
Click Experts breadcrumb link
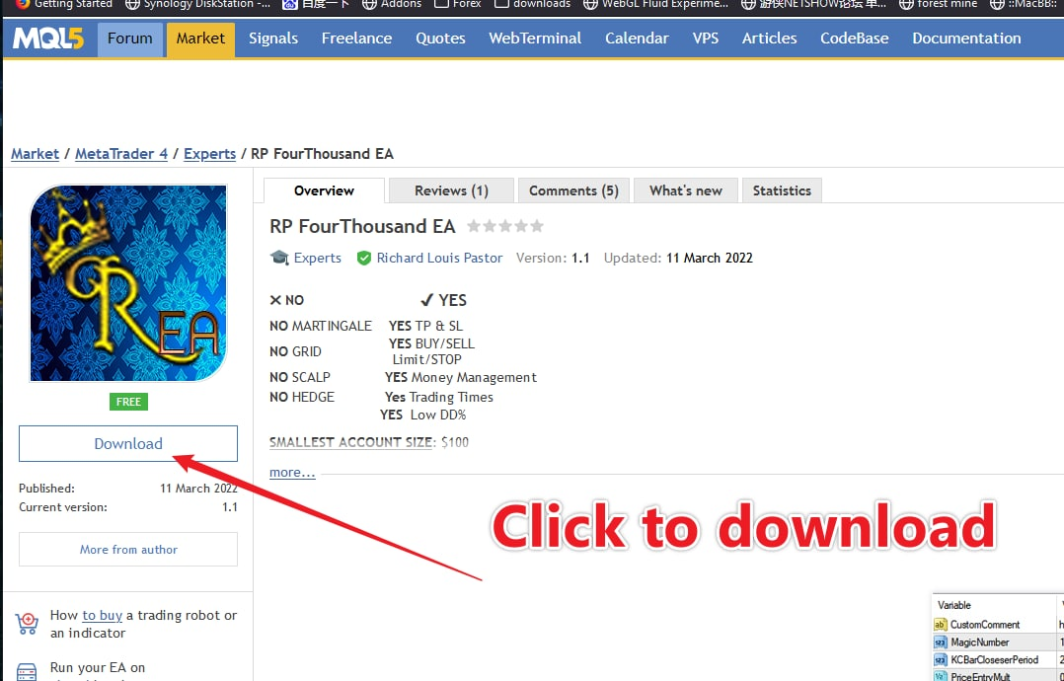[x=209, y=154]
